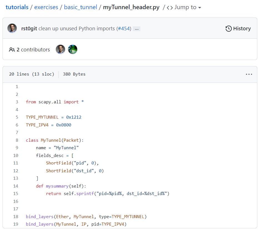Select line number 1
259x232 pixels.
click(x=17, y=87)
